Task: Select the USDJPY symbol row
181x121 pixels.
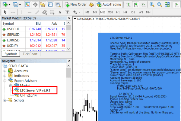Action: tap(34, 46)
